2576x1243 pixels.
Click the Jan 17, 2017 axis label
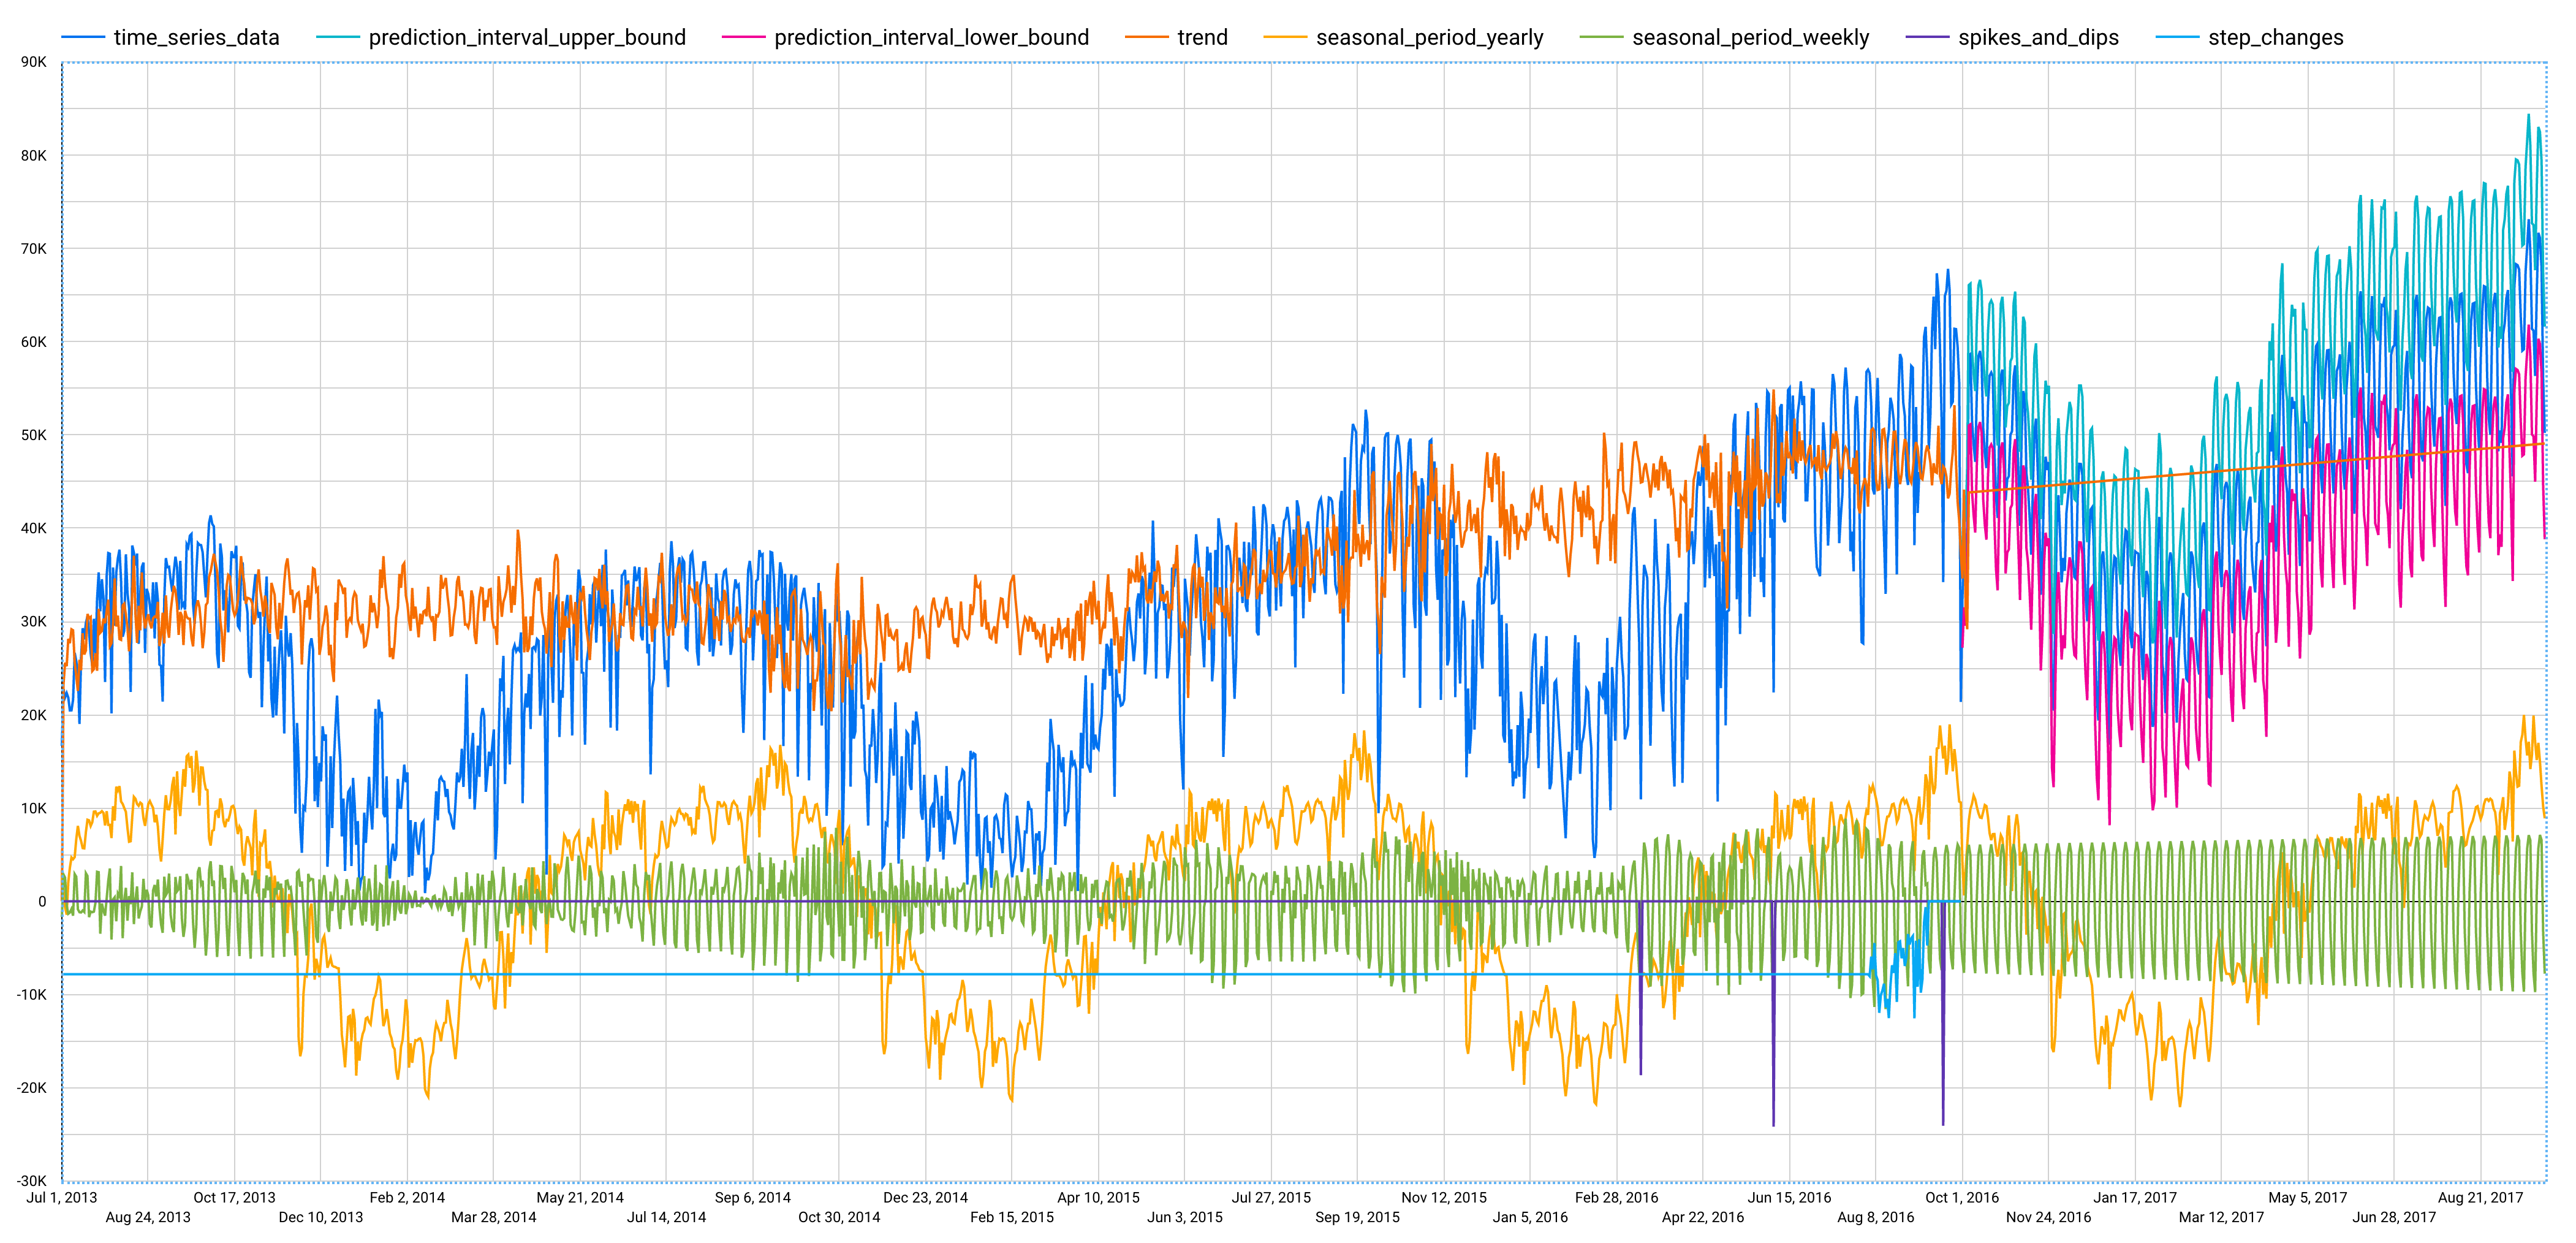(2135, 1197)
